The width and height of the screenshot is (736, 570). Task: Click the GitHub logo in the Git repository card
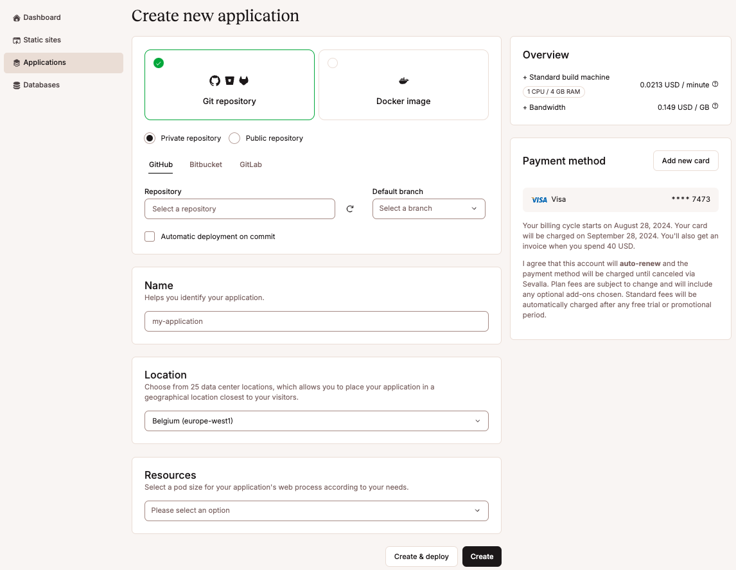point(215,80)
